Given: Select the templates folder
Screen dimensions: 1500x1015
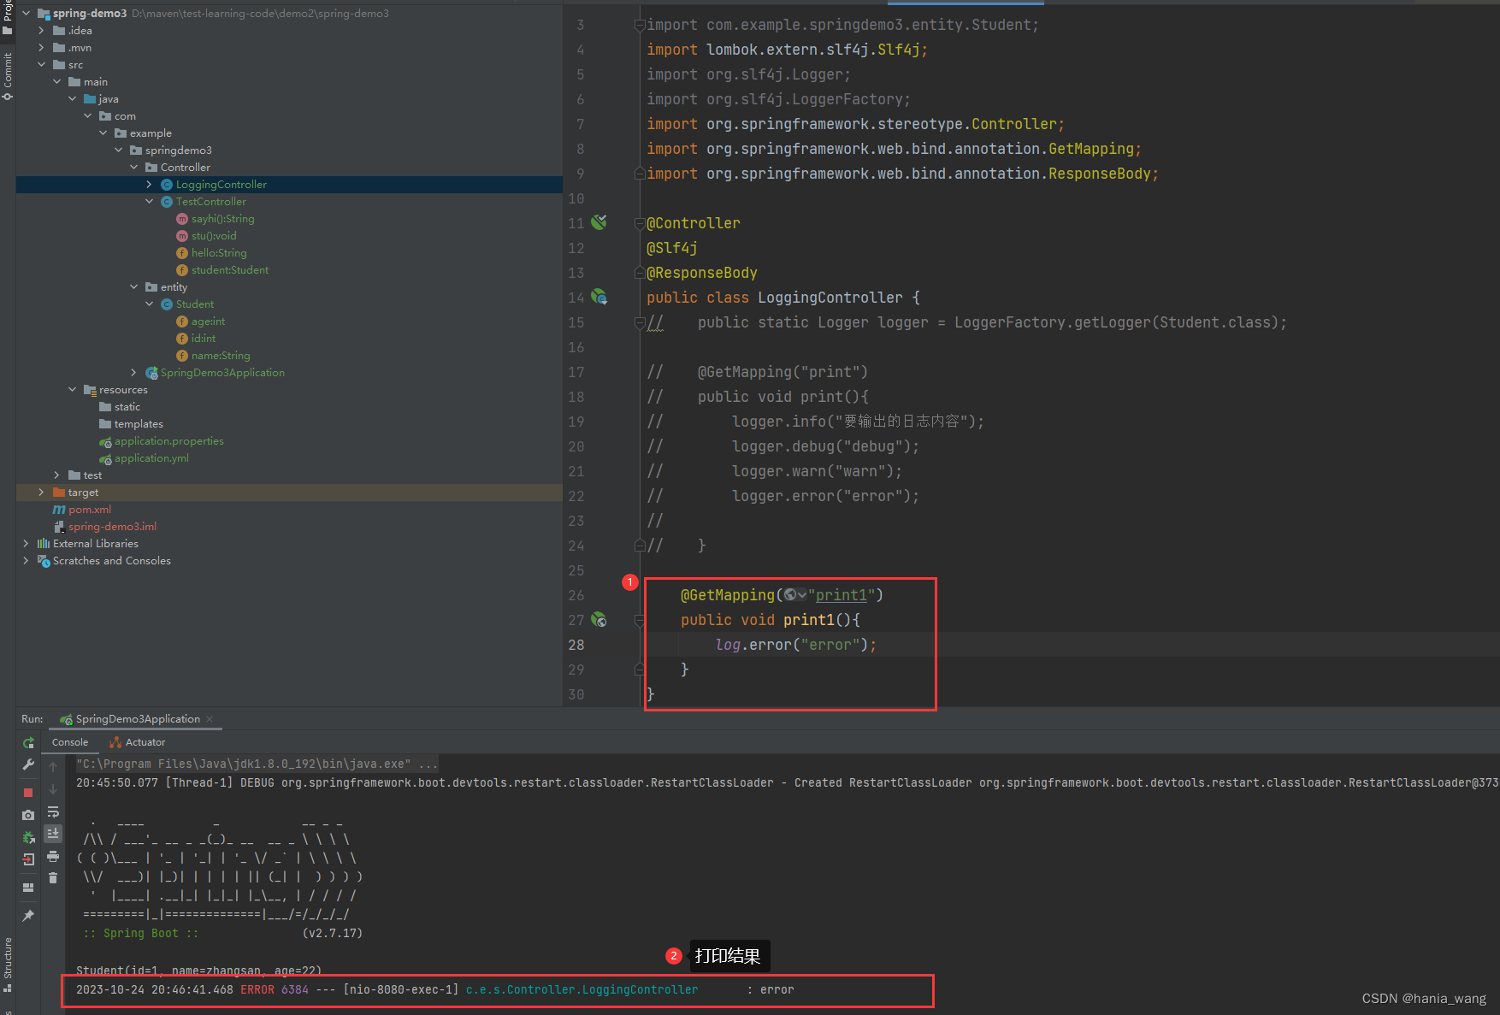Looking at the screenshot, I should [138, 424].
